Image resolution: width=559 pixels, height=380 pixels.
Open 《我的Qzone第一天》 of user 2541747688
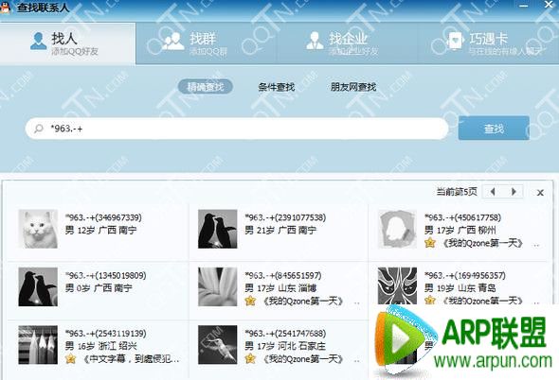pyautogui.click(x=303, y=359)
